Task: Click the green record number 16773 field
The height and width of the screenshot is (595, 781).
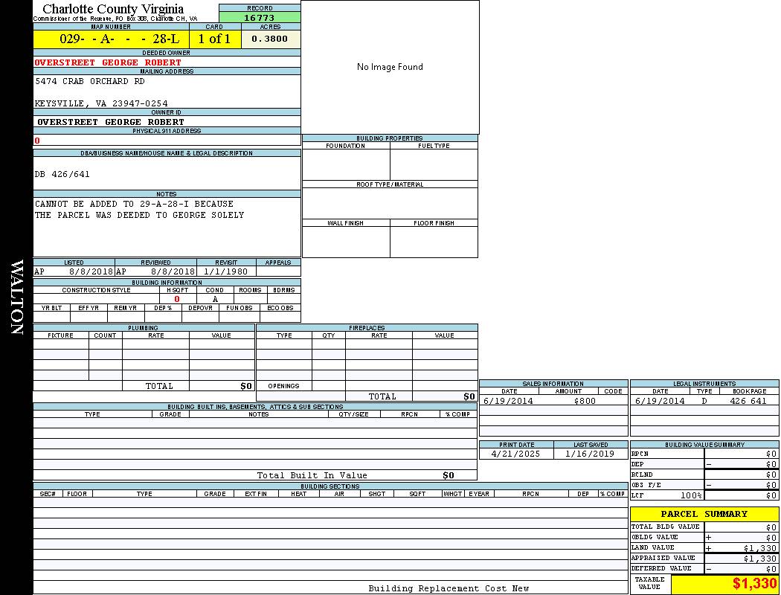Action: [260, 17]
